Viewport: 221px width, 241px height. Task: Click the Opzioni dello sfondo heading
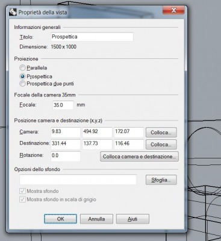37,169
